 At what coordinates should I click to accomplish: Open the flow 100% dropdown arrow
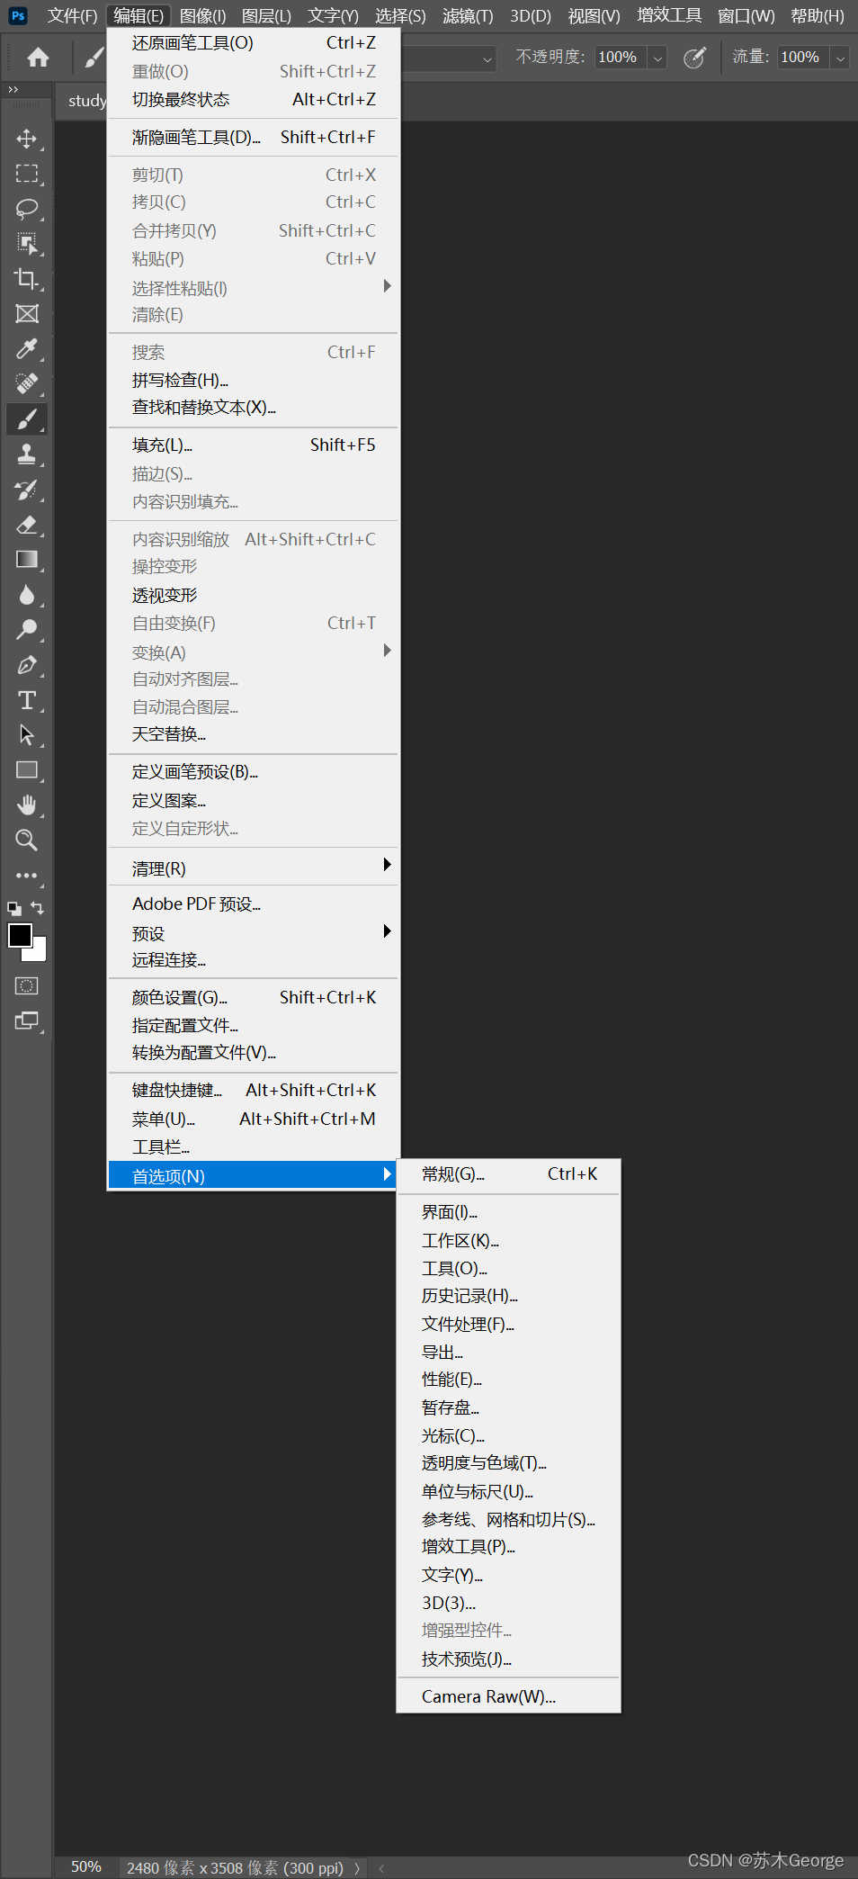(840, 58)
